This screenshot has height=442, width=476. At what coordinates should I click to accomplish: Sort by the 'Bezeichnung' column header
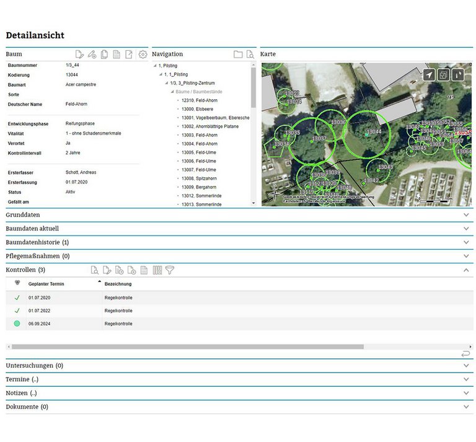tap(118, 284)
